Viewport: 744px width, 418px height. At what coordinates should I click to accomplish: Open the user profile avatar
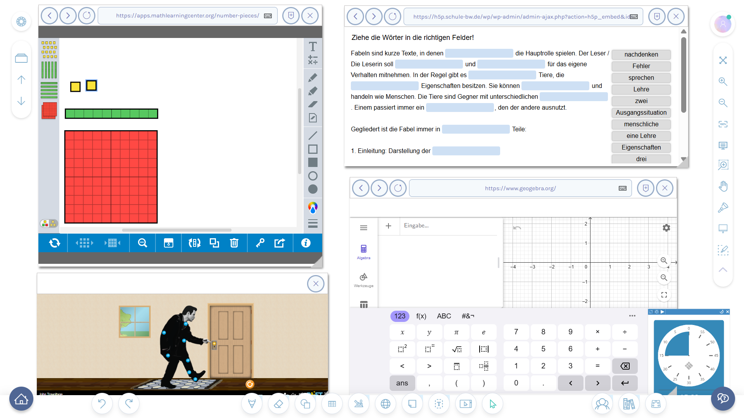pos(723,24)
